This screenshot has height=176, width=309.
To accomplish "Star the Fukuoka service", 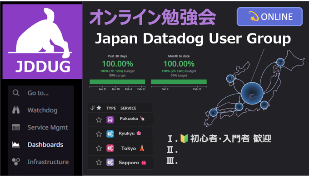I will [x=99, y=120].
